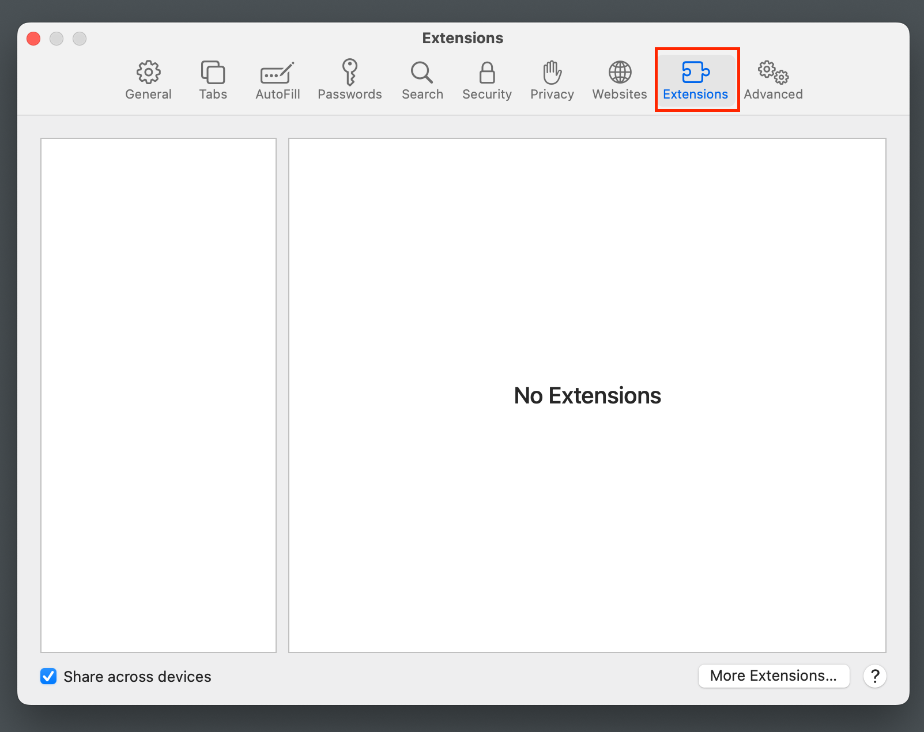Click the grayed-out minimize window button

(x=56, y=39)
